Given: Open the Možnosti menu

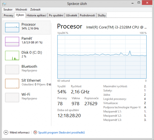Looking at the screenshot, I should point(21,10).
